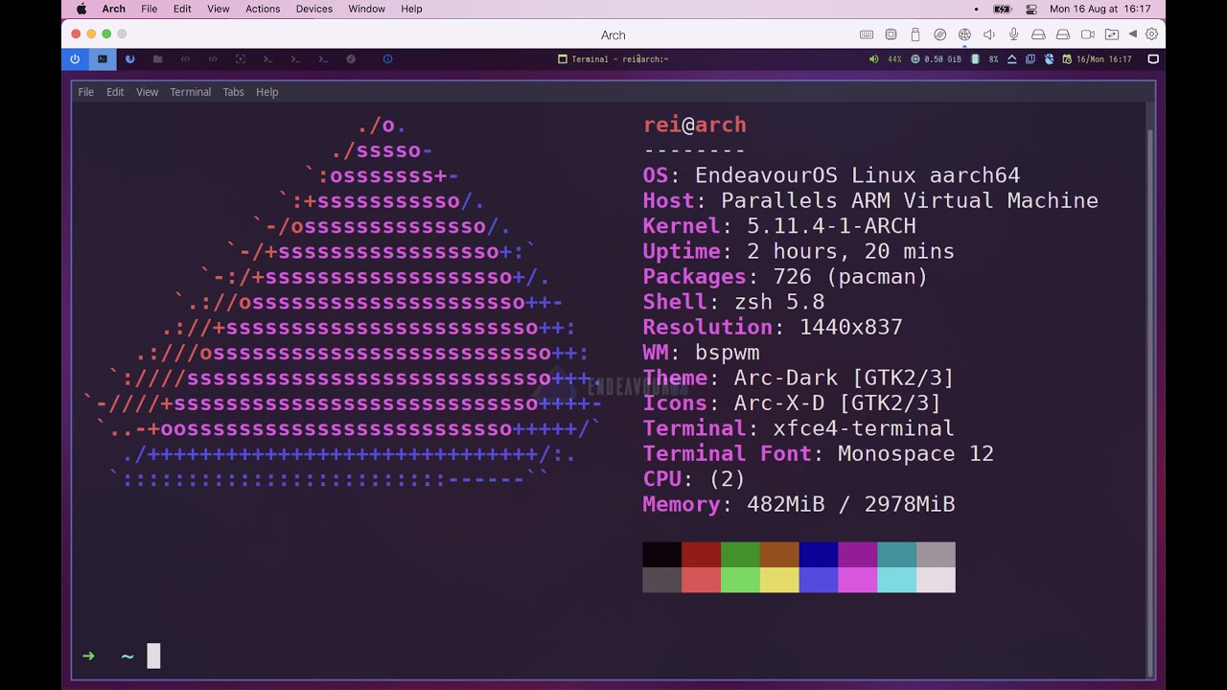Collapse the Parallels toolbar using the triangle arrow
The width and height of the screenshot is (1227, 690).
point(1133,34)
